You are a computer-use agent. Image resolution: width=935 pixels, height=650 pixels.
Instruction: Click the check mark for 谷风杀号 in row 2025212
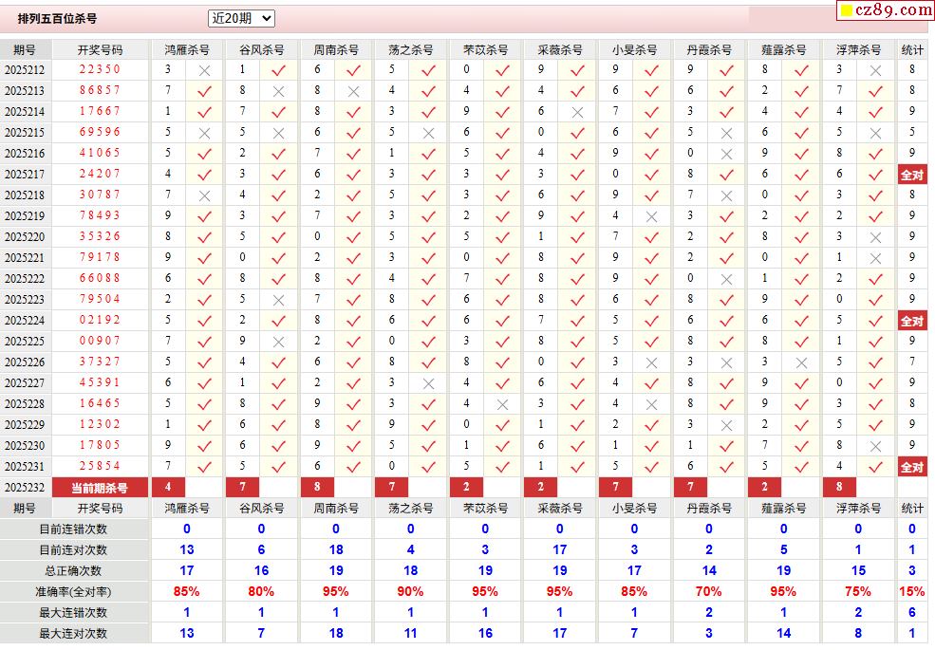coord(278,70)
